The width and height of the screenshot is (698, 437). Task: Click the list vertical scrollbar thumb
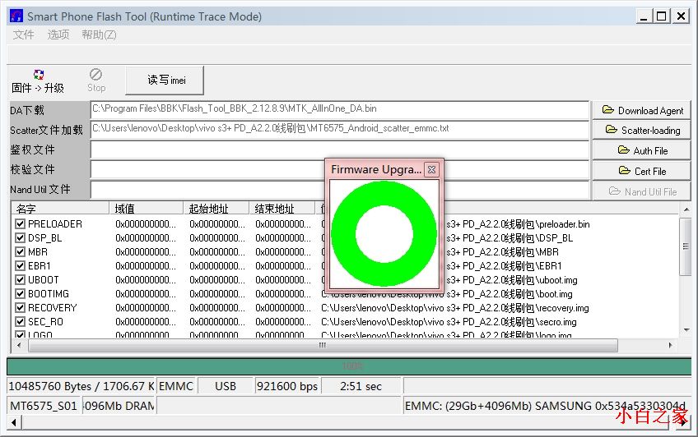coord(686,246)
